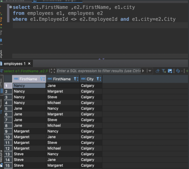Click the Nancy cell in row 13
The height and width of the screenshot is (169, 189).
[63, 154]
